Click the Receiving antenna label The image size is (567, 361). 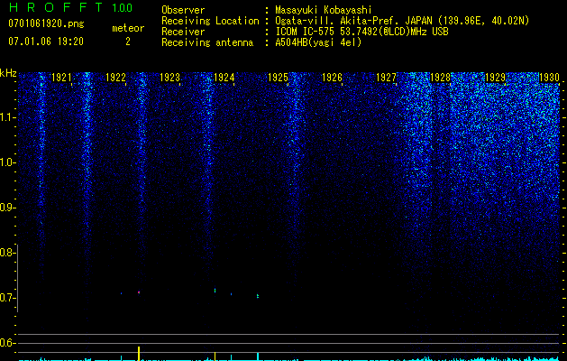(x=207, y=42)
